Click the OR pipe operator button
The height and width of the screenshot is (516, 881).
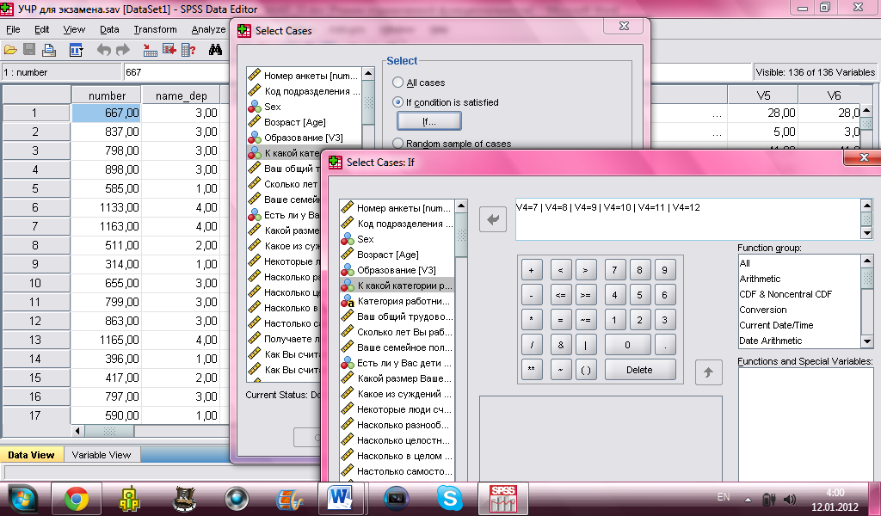click(x=585, y=345)
